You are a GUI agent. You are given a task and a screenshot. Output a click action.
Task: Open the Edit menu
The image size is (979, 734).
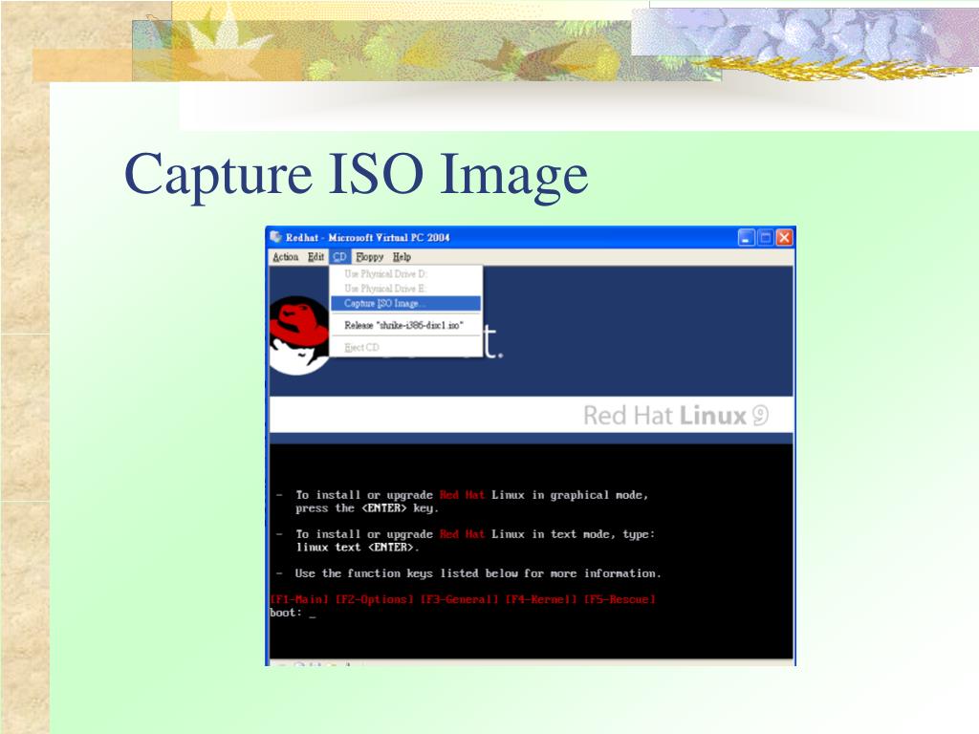coord(315,257)
